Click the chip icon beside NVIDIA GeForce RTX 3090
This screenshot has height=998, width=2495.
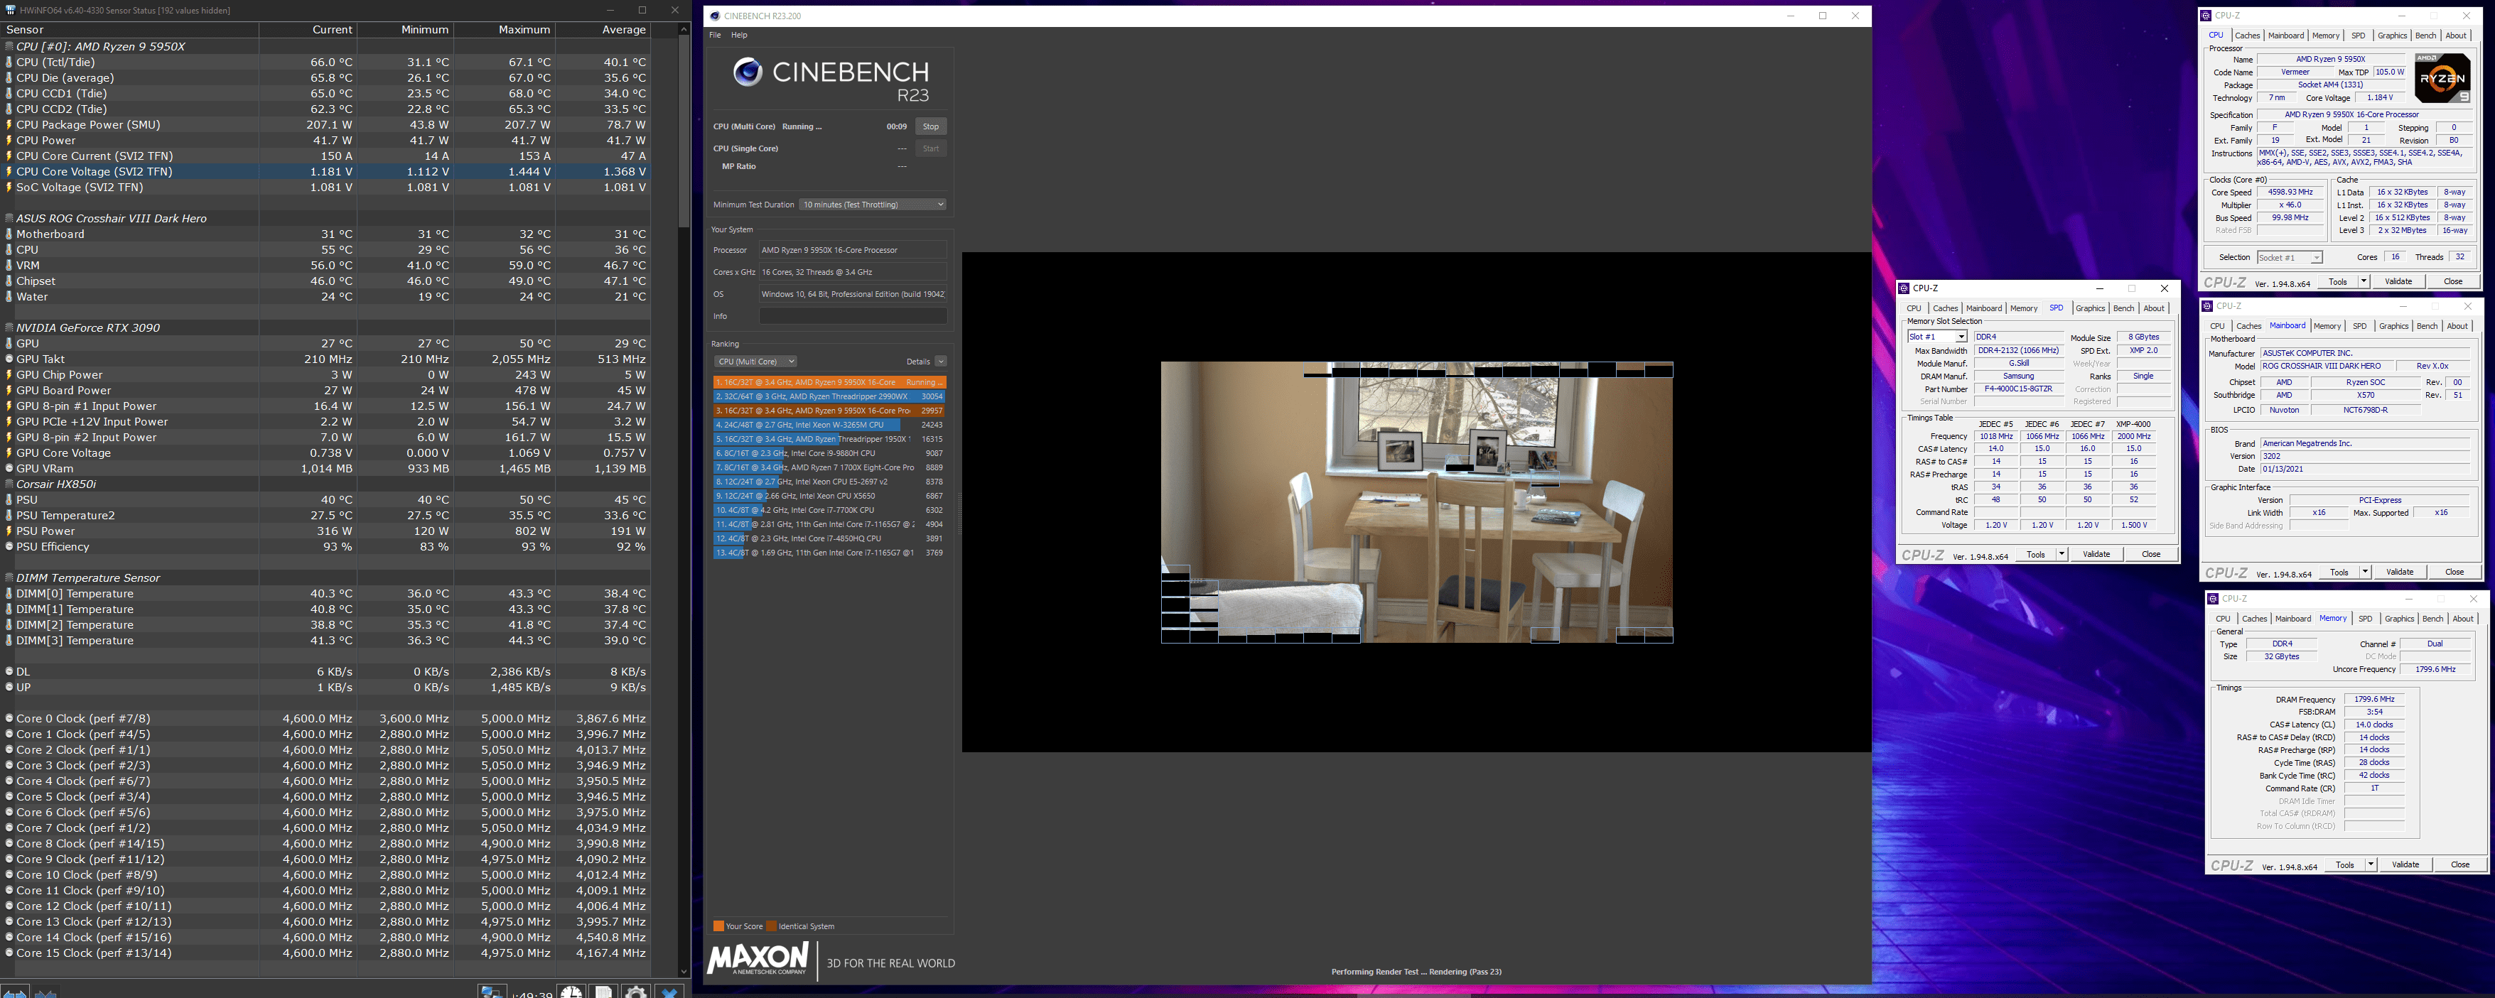click(10, 328)
